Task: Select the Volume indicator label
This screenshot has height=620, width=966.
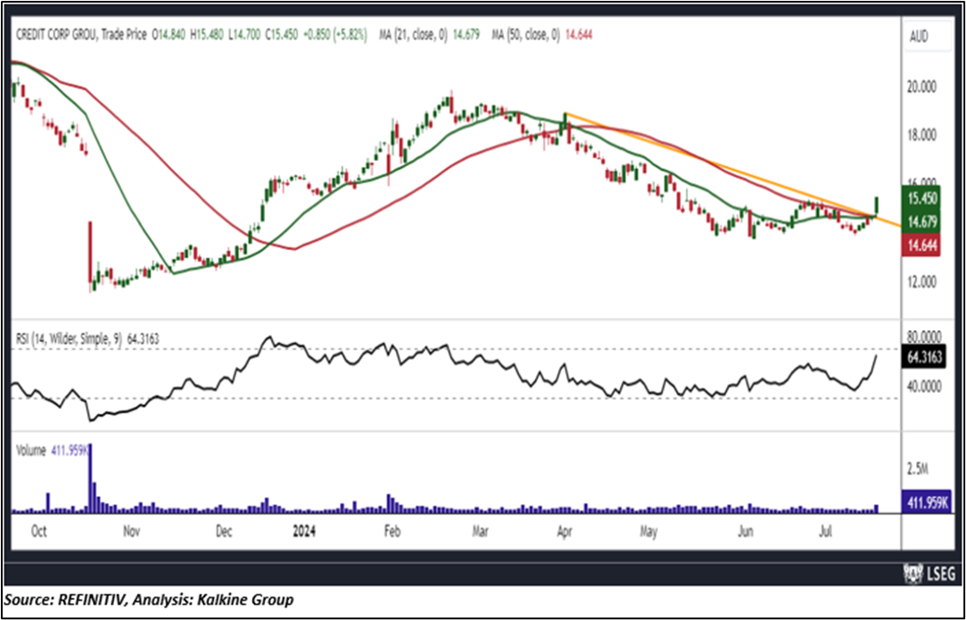Action: pyautogui.click(x=30, y=451)
